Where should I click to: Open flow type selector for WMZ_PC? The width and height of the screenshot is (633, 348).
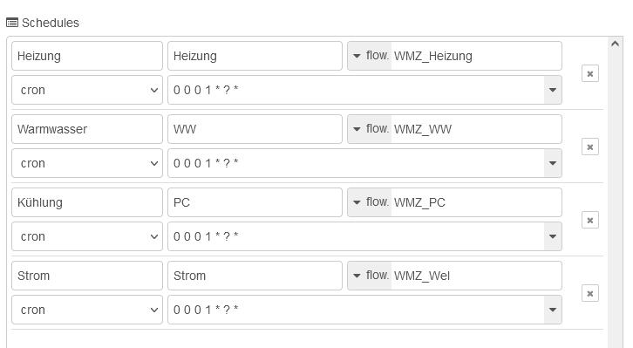pyautogui.click(x=370, y=202)
